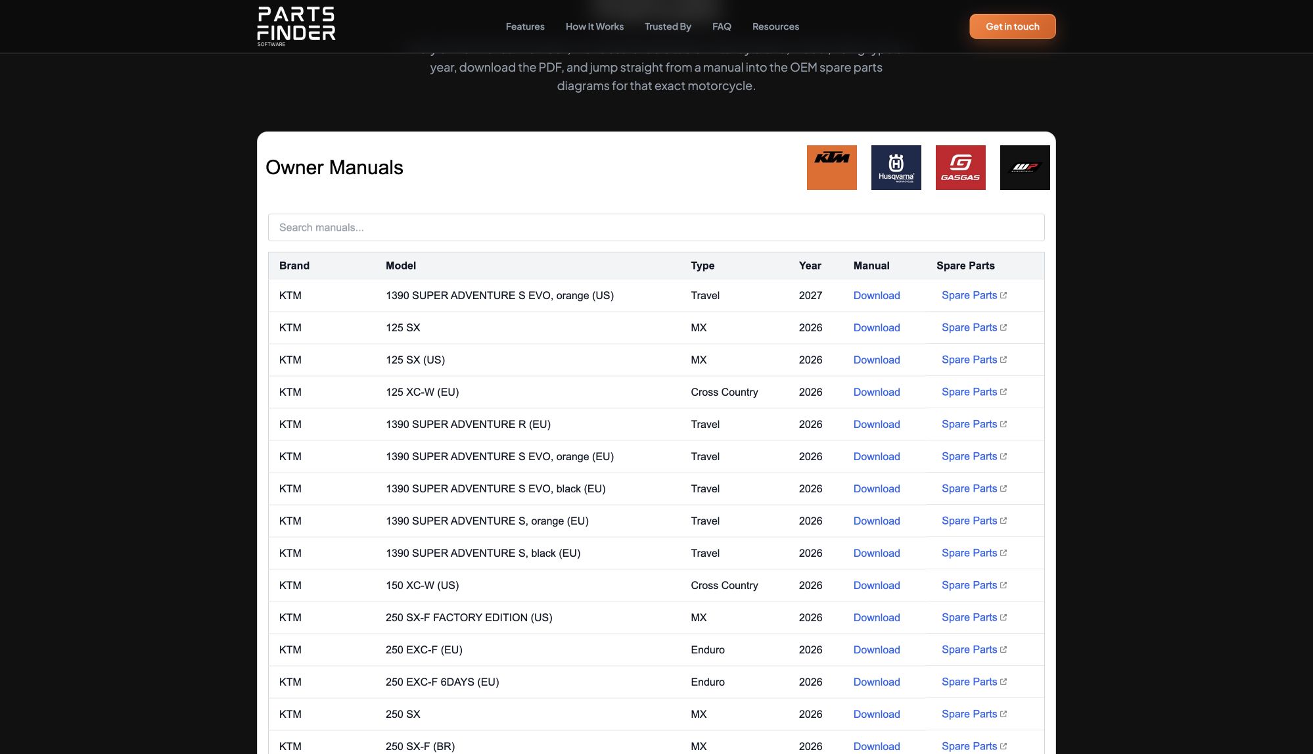Download the 250 SX-F FACTORY EDITION (US) manual
The height and width of the screenshot is (754, 1313).
[x=877, y=618]
